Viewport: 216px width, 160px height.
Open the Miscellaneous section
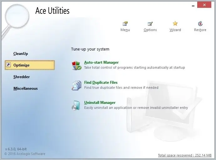25,88
